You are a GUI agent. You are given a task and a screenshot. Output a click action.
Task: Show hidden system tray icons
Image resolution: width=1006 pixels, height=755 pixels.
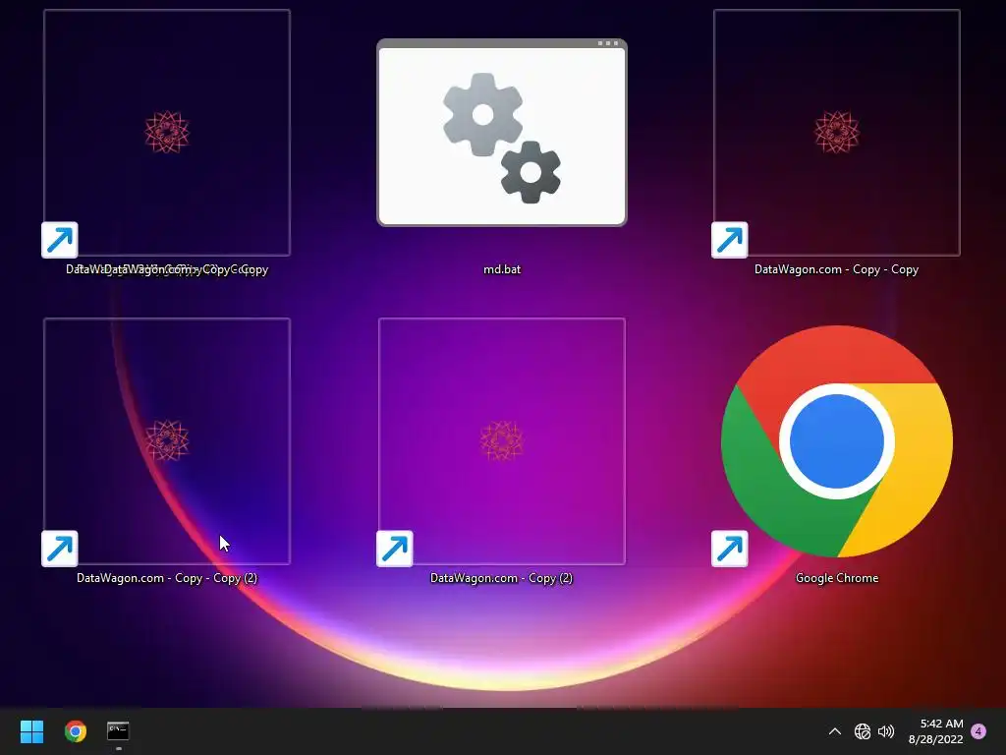835,731
